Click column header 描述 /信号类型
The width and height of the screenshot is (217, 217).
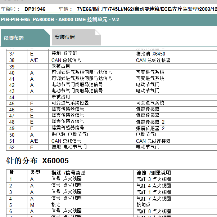pyautogui.click(x=68, y=173)
